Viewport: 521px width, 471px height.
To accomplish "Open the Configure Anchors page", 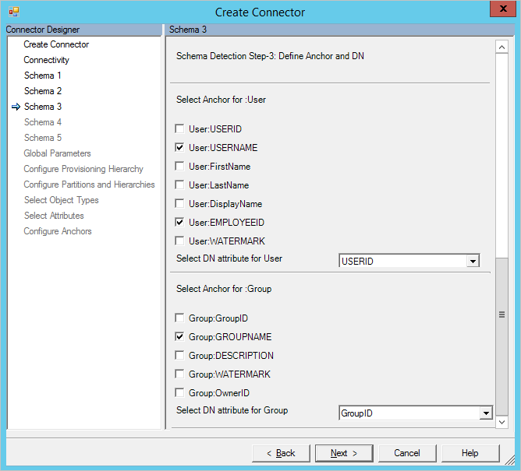I will 58,231.
